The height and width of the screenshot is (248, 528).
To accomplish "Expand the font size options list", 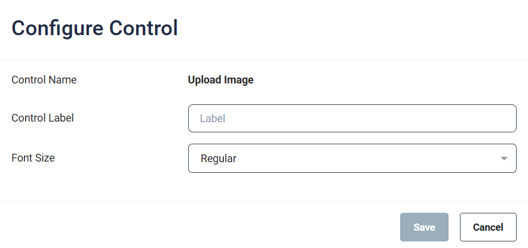I will click(504, 159).
